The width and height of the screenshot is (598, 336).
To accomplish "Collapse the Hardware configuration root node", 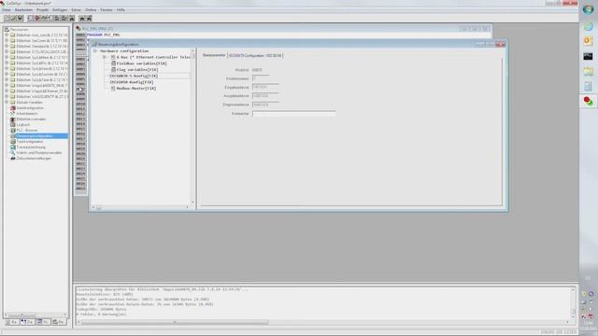I will tap(95, 50).
